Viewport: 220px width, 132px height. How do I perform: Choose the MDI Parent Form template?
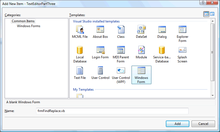(x=121, y=54)
